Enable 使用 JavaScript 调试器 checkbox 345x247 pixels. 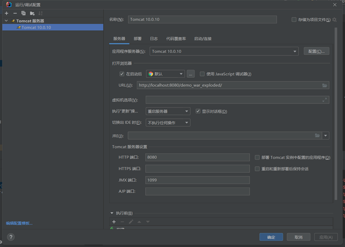click(x=202, y=74)
